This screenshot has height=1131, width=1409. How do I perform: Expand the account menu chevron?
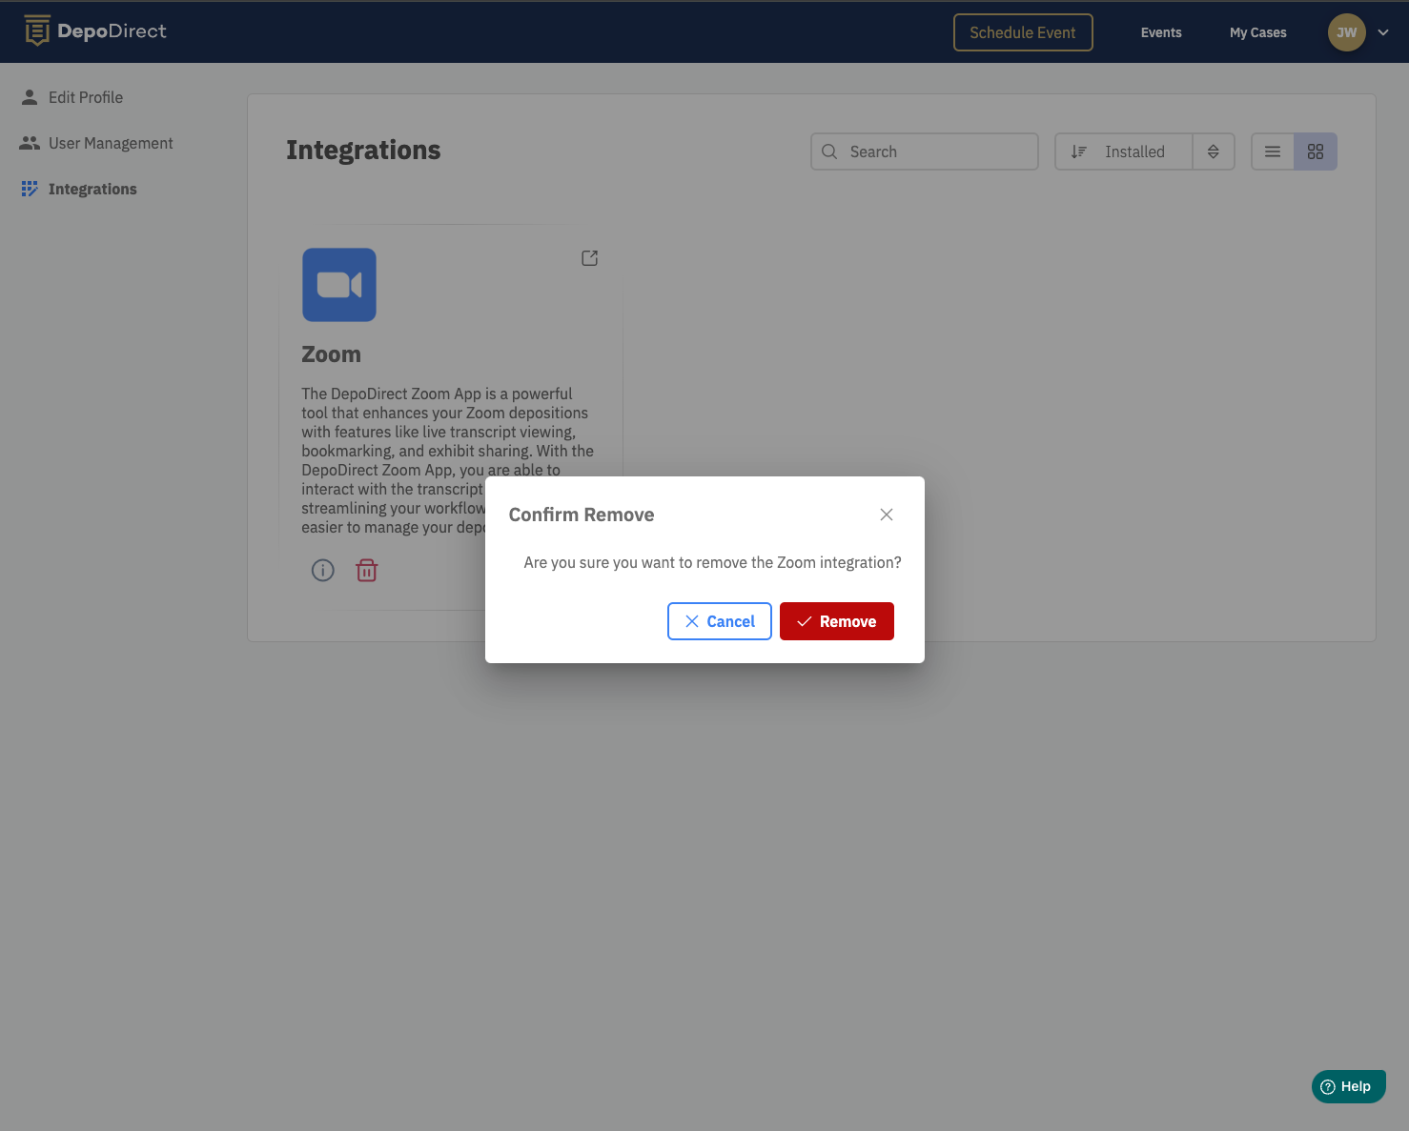(1383, 32)
